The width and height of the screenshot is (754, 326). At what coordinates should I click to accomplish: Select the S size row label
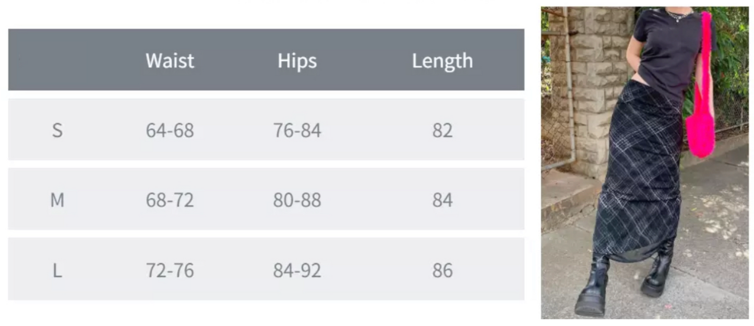tap(57, 130)
